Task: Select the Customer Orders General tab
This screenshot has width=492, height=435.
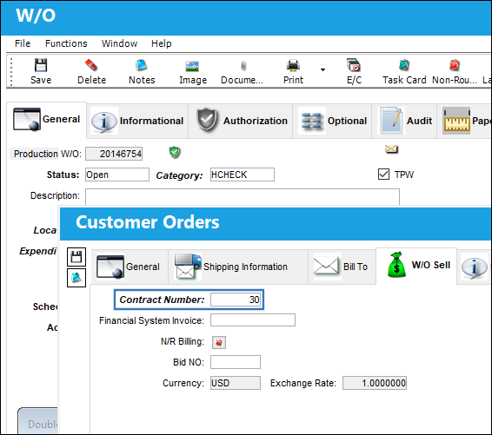Action: (130, 267)
